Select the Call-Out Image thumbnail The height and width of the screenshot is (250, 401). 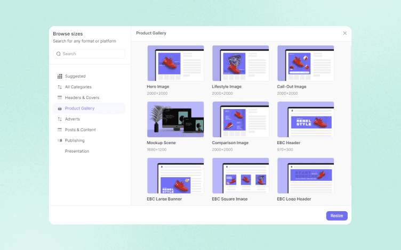pyautogui.click(x=306, y=63)
